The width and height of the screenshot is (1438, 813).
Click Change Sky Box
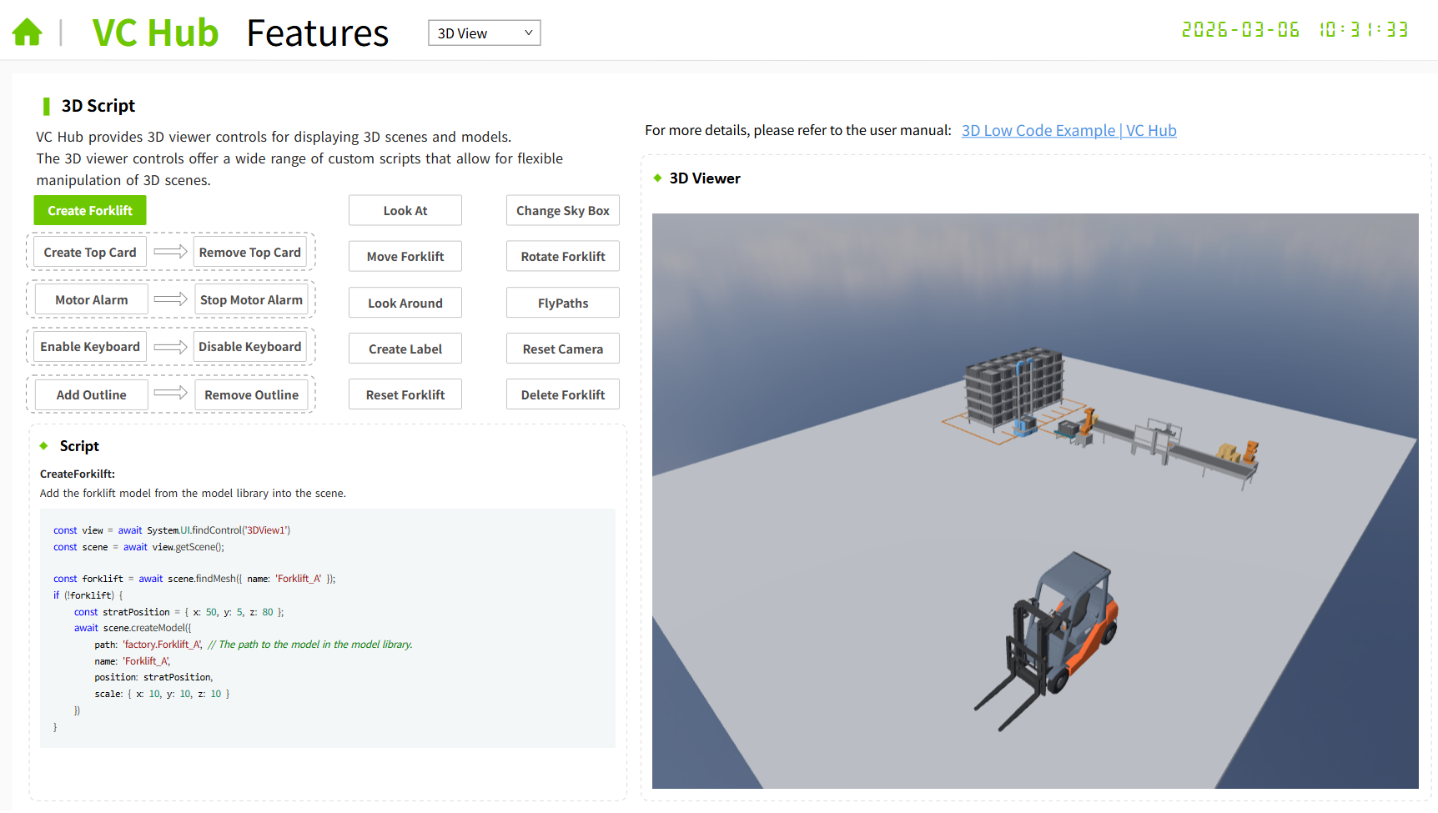click(563, 211)
